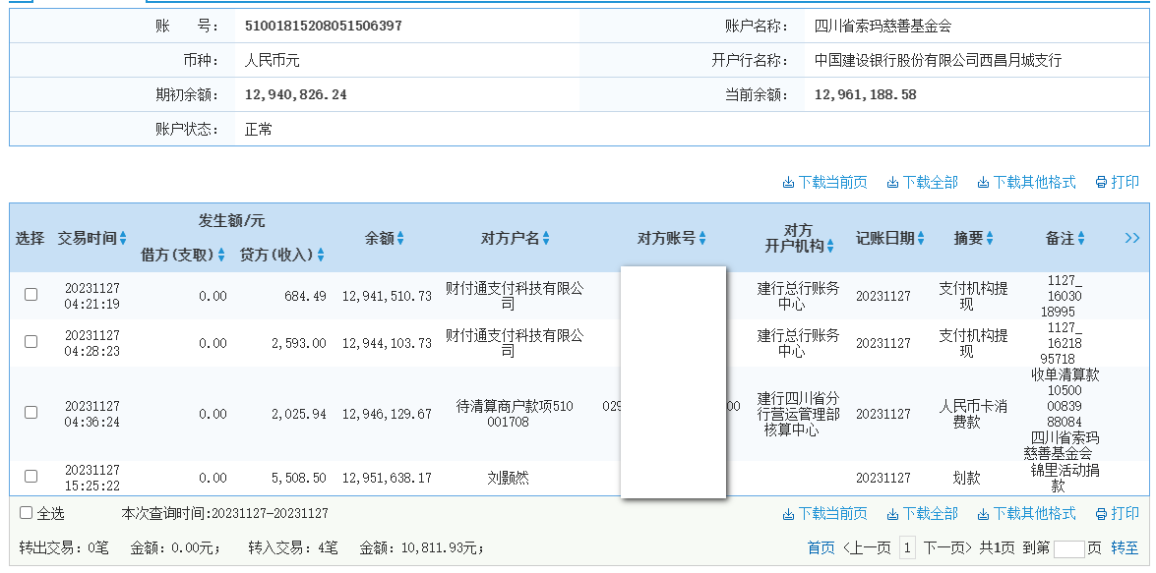The image size is (1156, 573).
Task: Click credit amount 2,593.00
Action: pos(298,343)
